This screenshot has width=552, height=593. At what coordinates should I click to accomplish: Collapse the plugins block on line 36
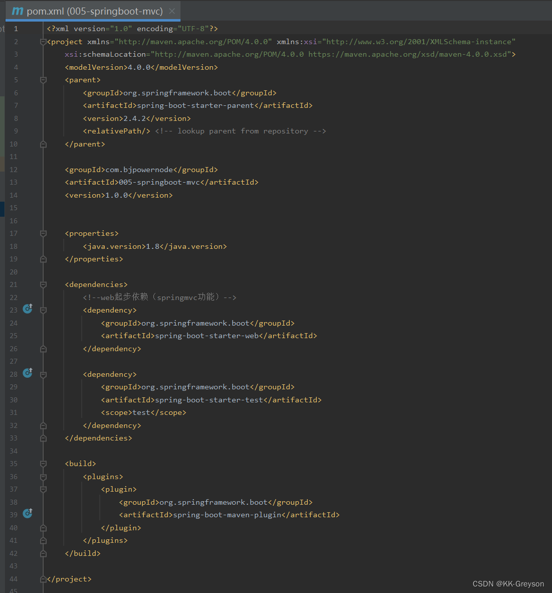tap(43, 477)
